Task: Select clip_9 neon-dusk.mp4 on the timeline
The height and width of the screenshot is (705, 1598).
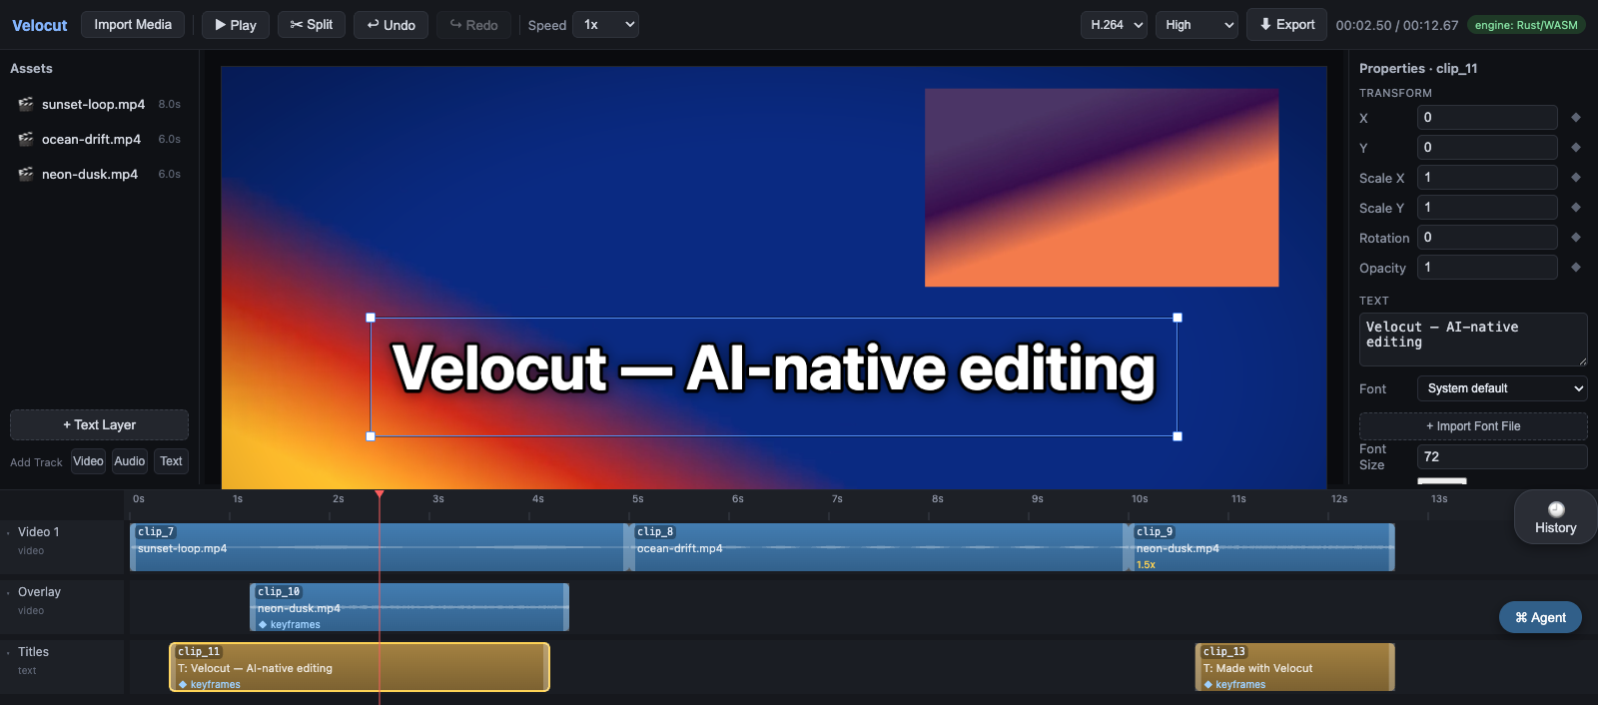Action: (x=1261, y=547)
